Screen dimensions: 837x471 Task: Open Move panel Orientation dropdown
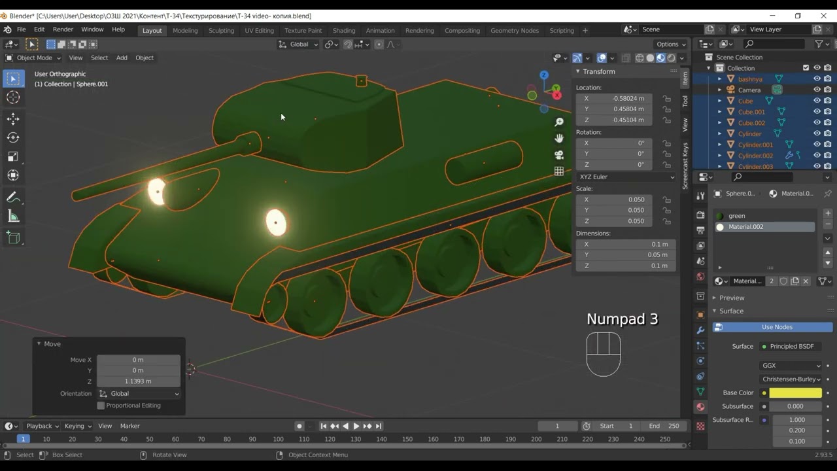tap(139, 394)
